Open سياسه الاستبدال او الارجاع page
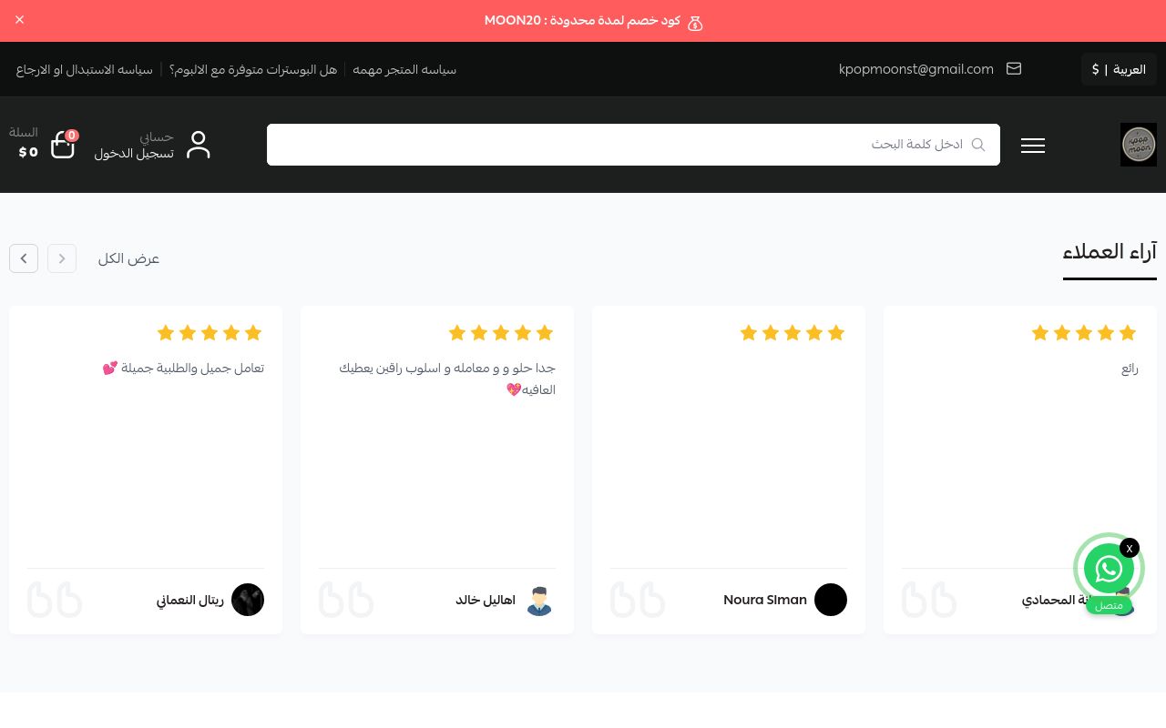 coord(84,70)
